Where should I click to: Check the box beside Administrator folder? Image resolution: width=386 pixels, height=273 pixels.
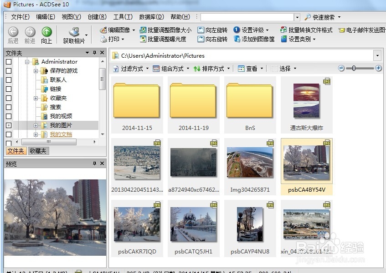coord(9,62)
